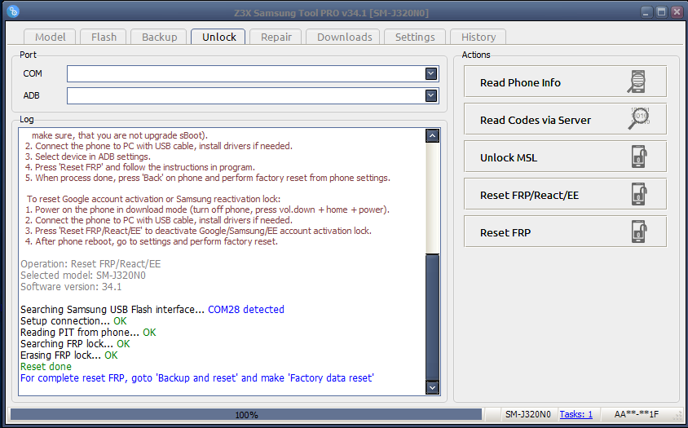Click the 'Reset done' log line
Image resolution: width=688 pixels, height=428 pixels.
[x=46, y=367]
